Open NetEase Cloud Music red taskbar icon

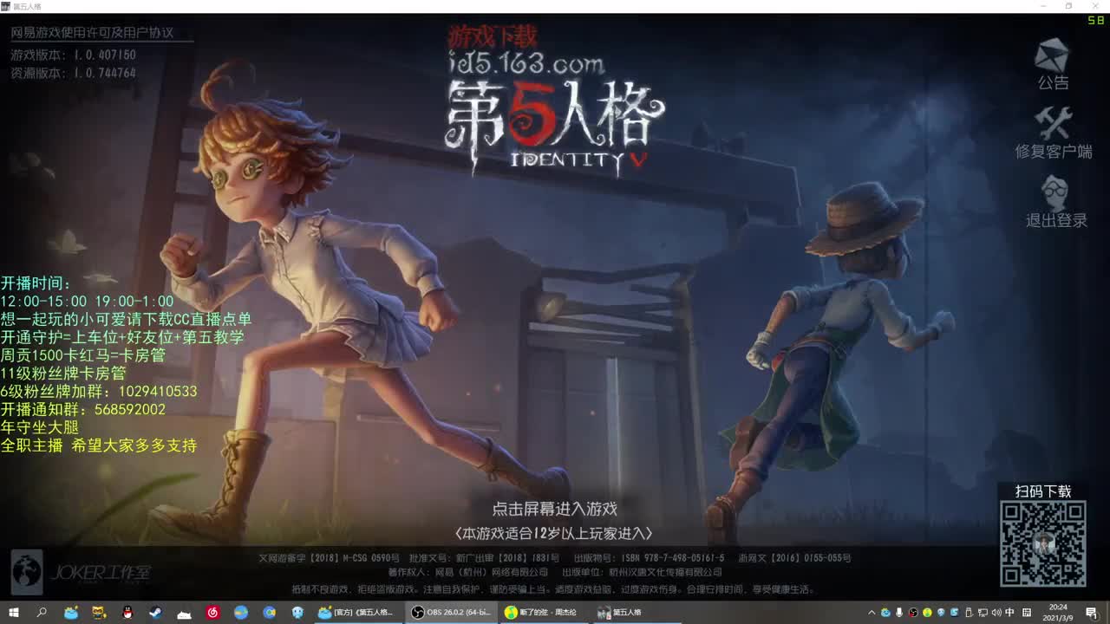click(212, 612)
